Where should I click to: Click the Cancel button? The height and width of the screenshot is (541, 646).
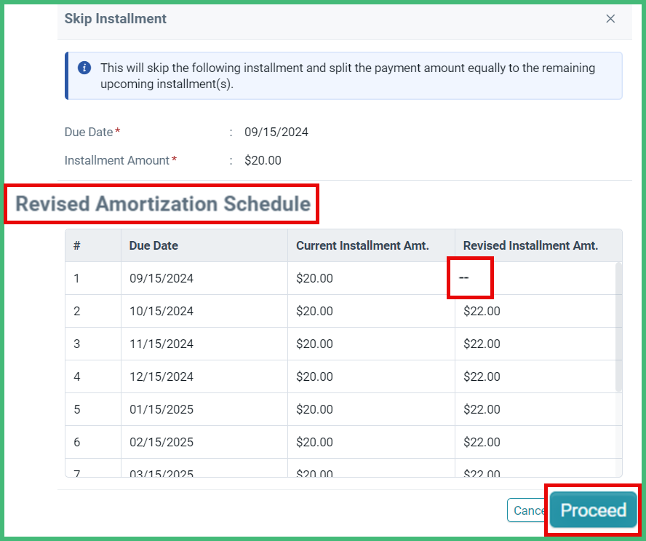[x=530, y=510]
